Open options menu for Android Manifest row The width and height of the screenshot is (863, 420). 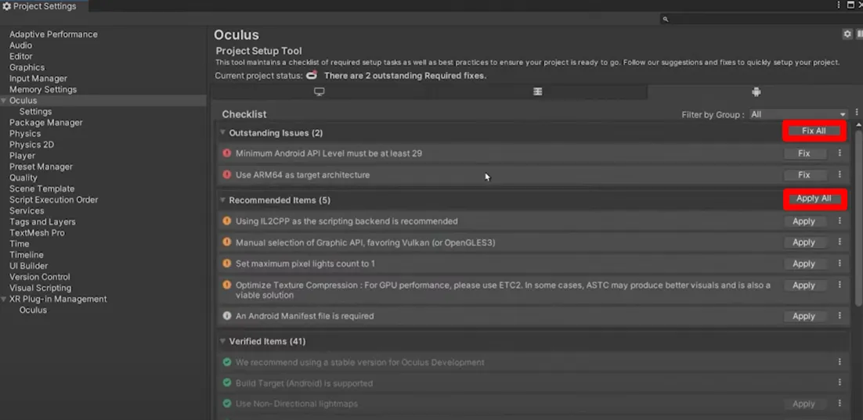tap(840, 315)
